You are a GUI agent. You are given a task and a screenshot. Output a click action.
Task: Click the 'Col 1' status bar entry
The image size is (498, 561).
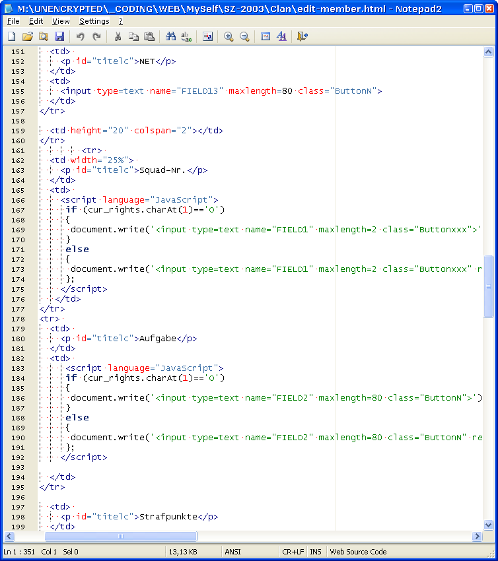pos(49,552)
